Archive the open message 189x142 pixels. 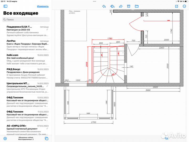[x=129, y=6]
